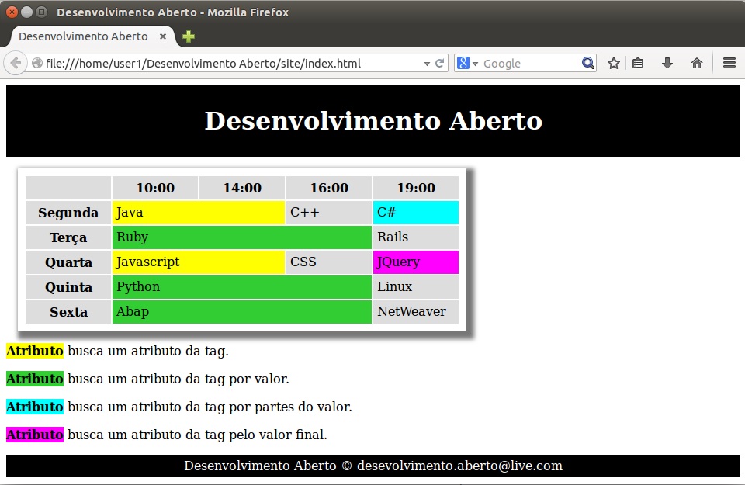Click the reload page icon

(440, 64)
